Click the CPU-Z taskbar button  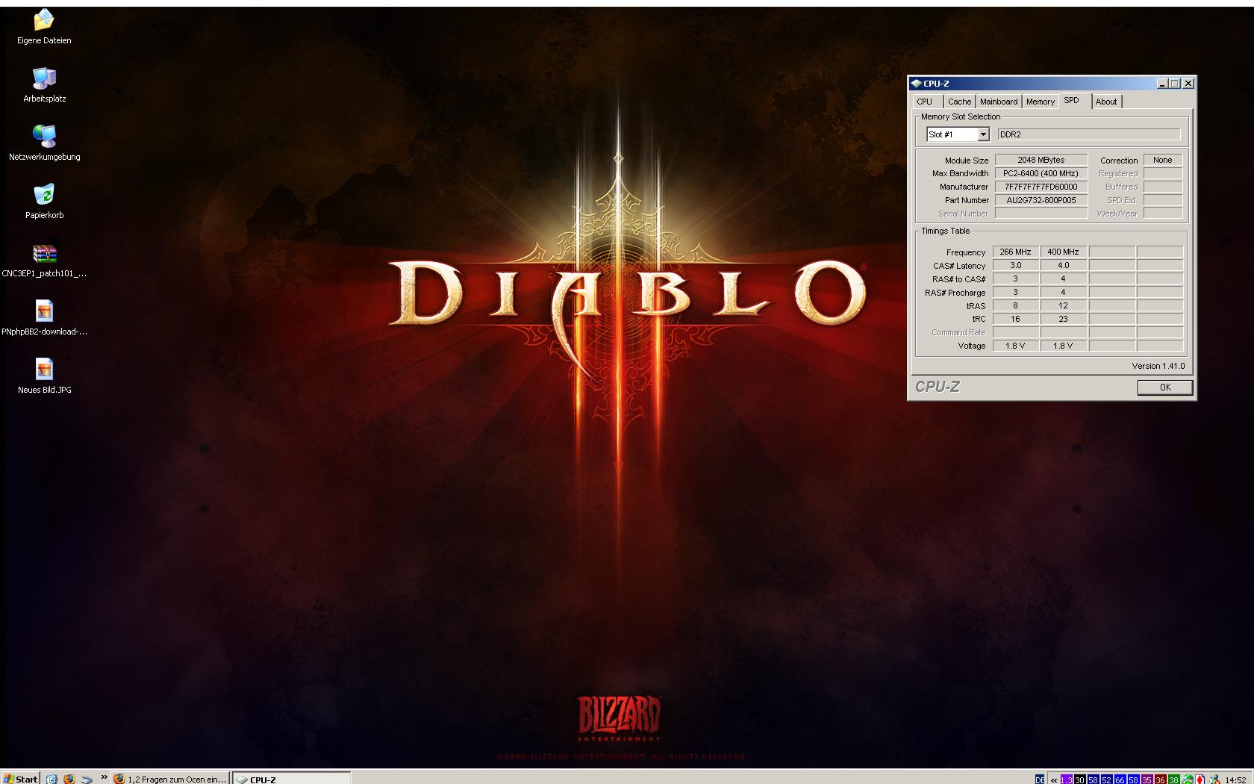[x=291, y=778]
